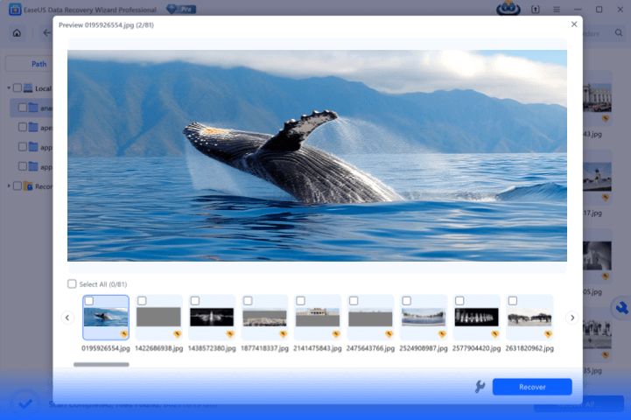Image resolution: width=631 pixels, height=420 pixels.
Task: Open the 2631820962.jpg thumbnail
Action: click(x=529, y=318)
